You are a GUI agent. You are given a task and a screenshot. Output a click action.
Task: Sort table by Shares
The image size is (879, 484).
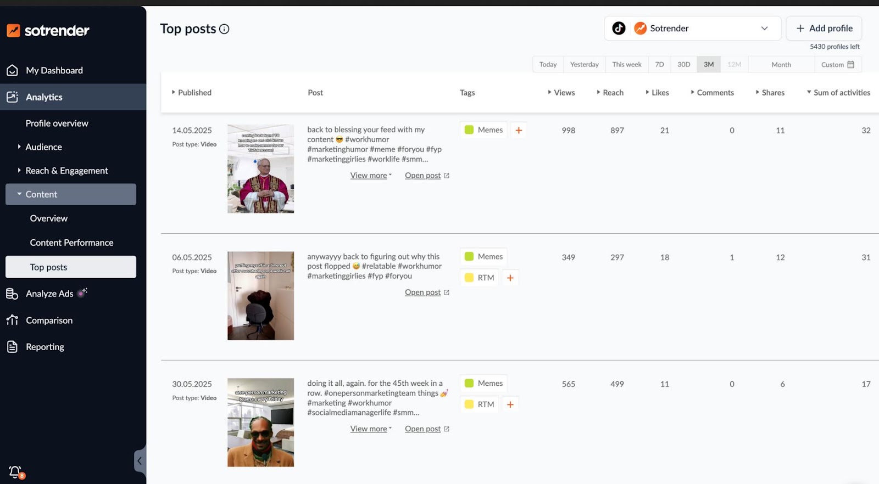[770, 93]
